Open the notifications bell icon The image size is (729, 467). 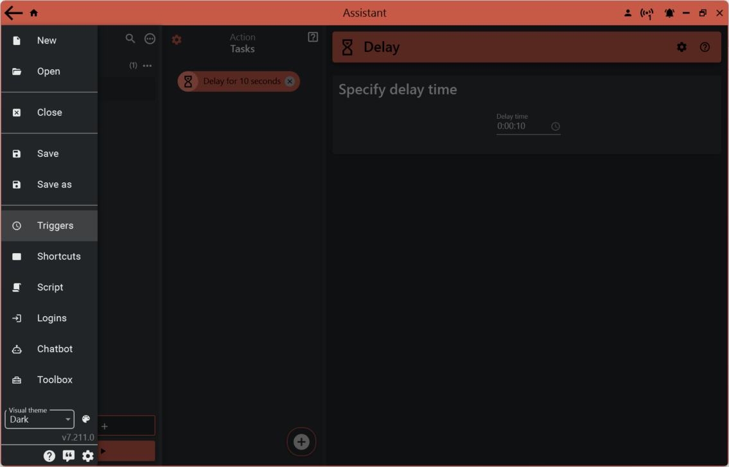click(x=669, y=13)
